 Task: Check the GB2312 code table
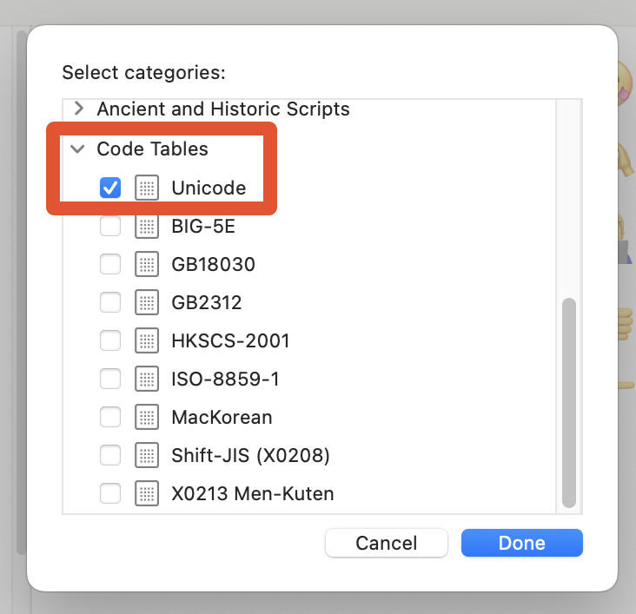[110, 302]
